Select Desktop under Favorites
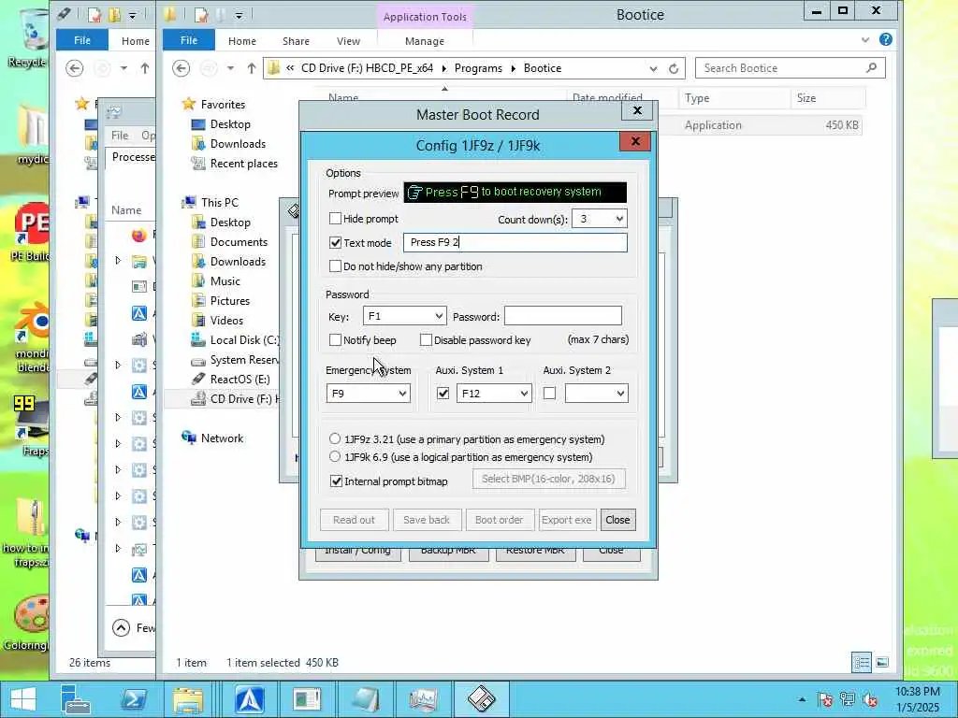This screenshot has width=958, height=718. tap(230, 124)
